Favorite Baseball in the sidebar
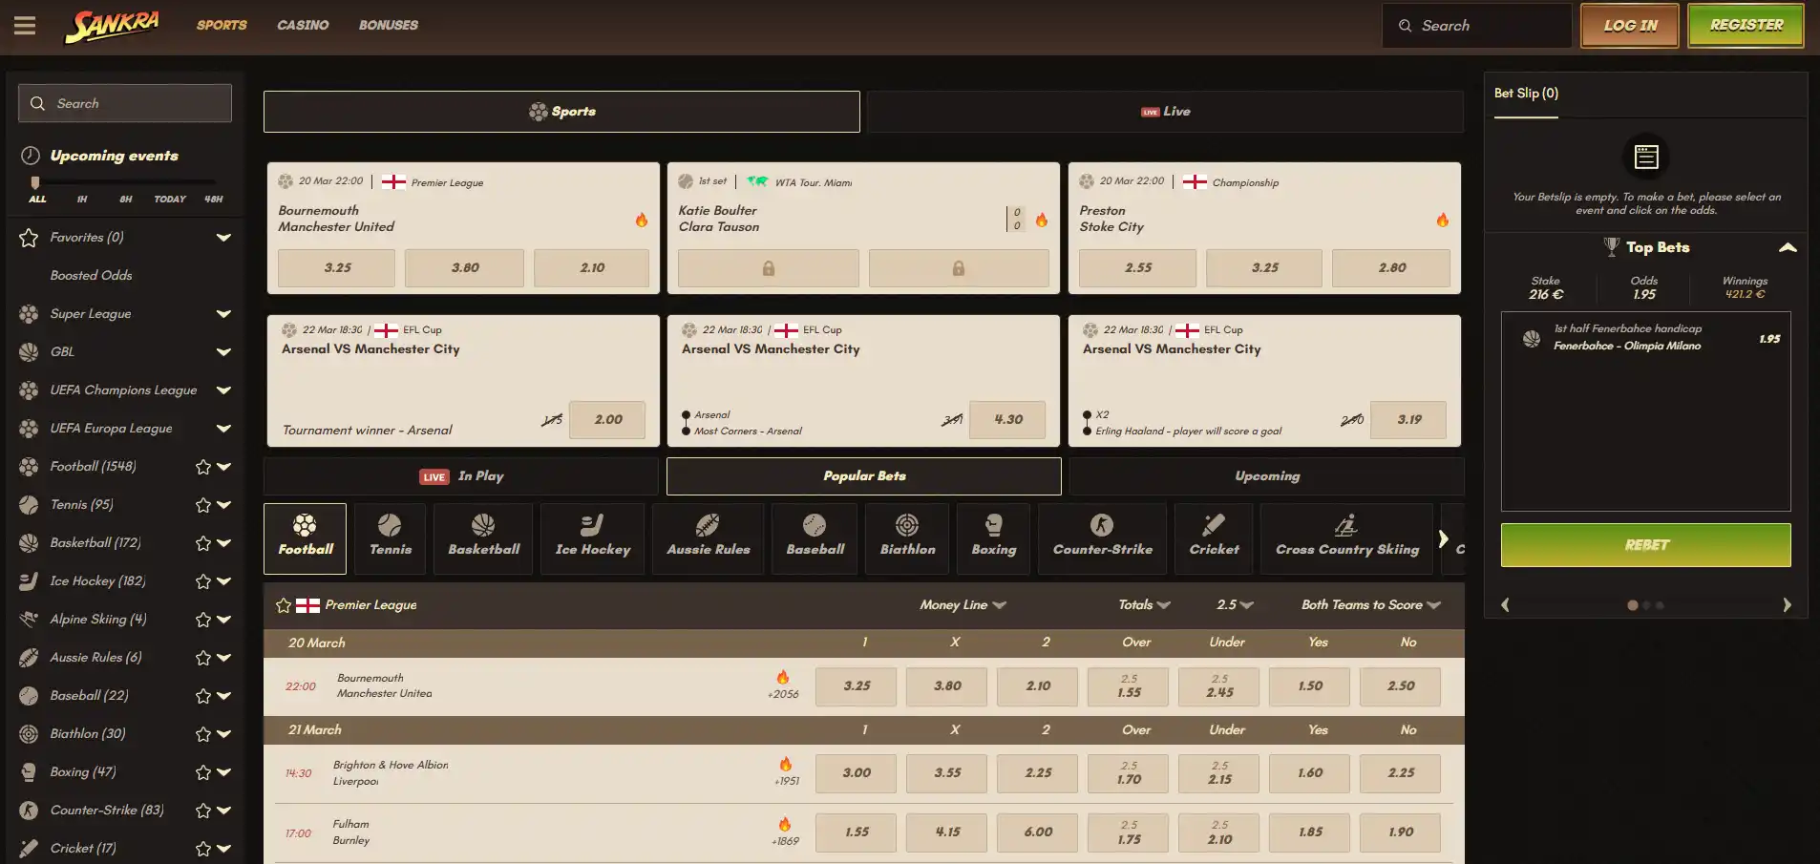The width and height of the screenshot is (1820, 864). click(203, 696)
